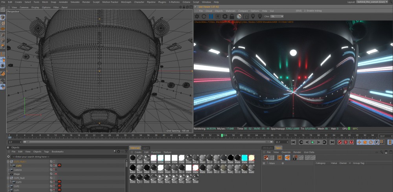Open the Compare menu in Live Viewer
Screen dimensions: 393x192
243,11
